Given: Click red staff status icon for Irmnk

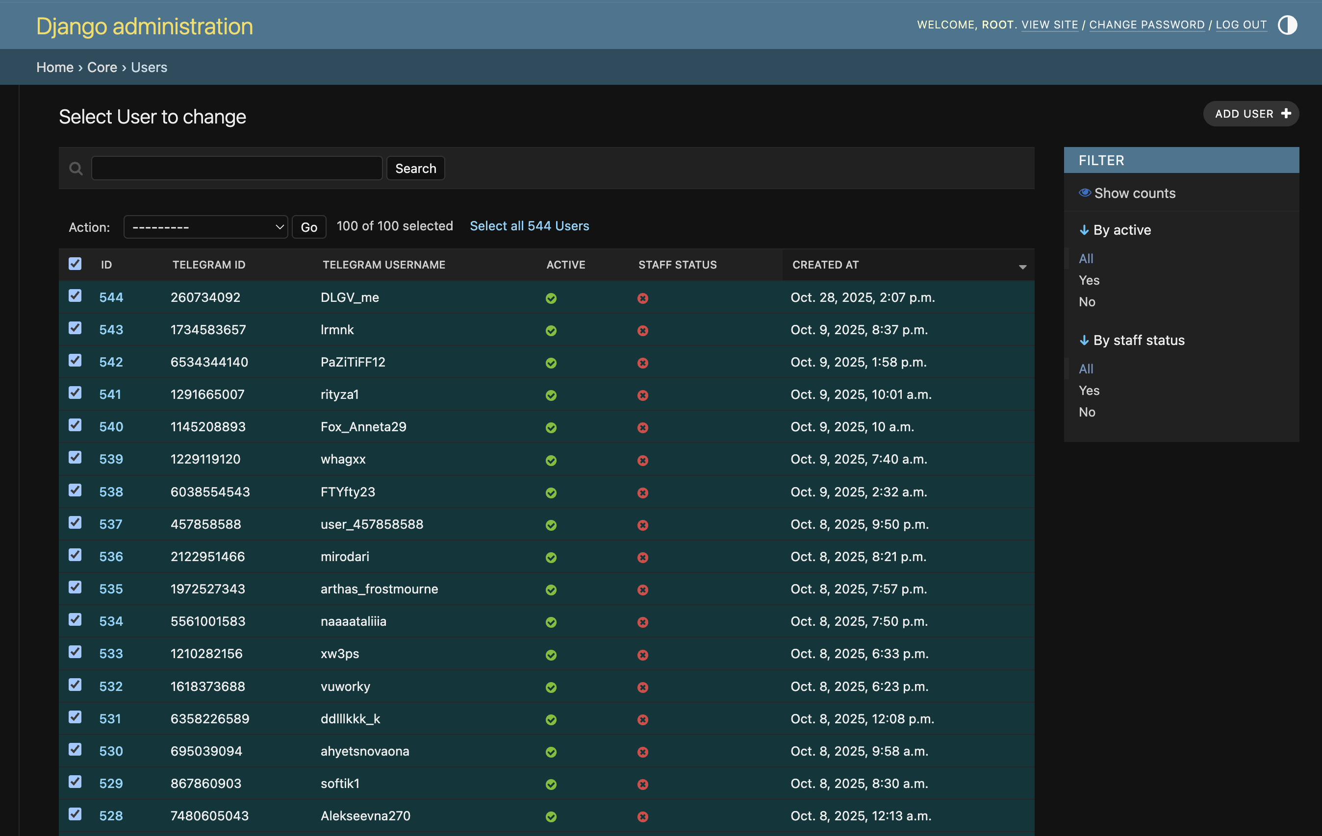Looking at the screenshot, I should [x=642, y=331].
